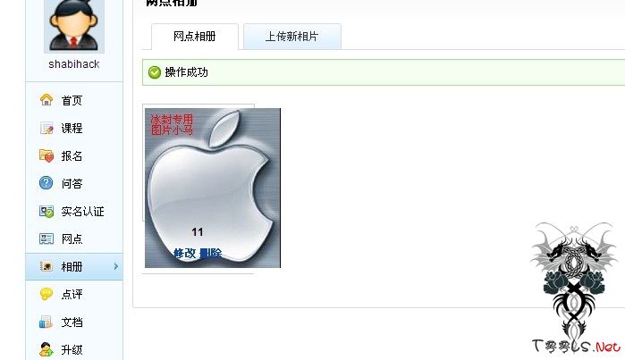The width and height of the screenshot is (625, 360).
Task: Click the green 操作成功 check icon
Action: point(155,72)
